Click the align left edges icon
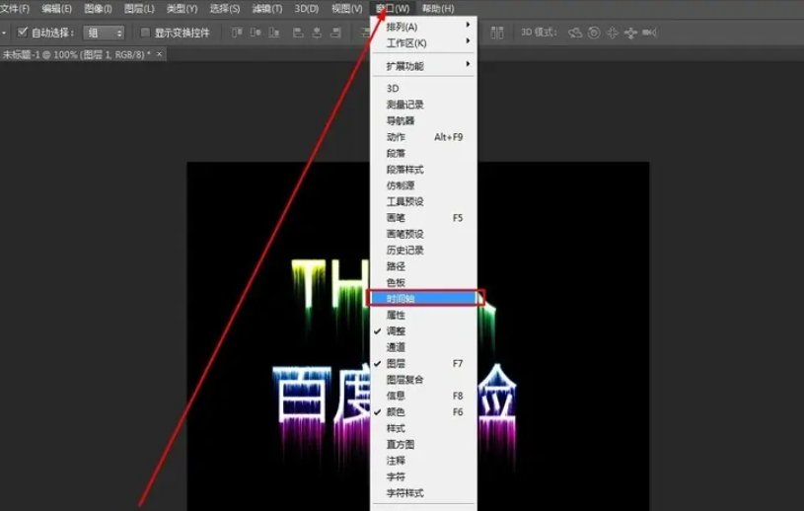 [x=298, y=33]
